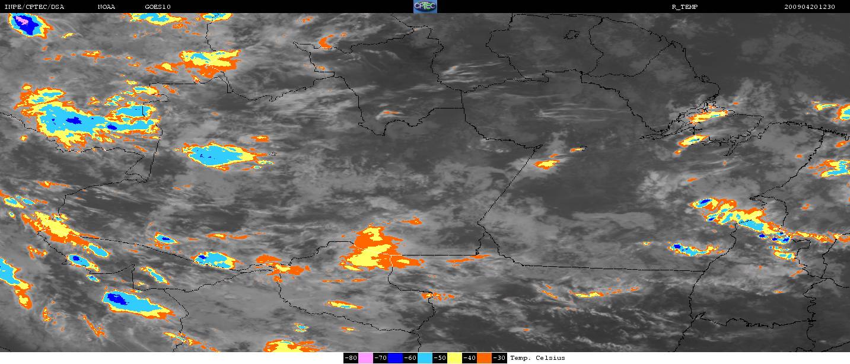Screen dimensions: 850x364
Task: Click the -50 legend label
Action: click(x=440, y=358)
